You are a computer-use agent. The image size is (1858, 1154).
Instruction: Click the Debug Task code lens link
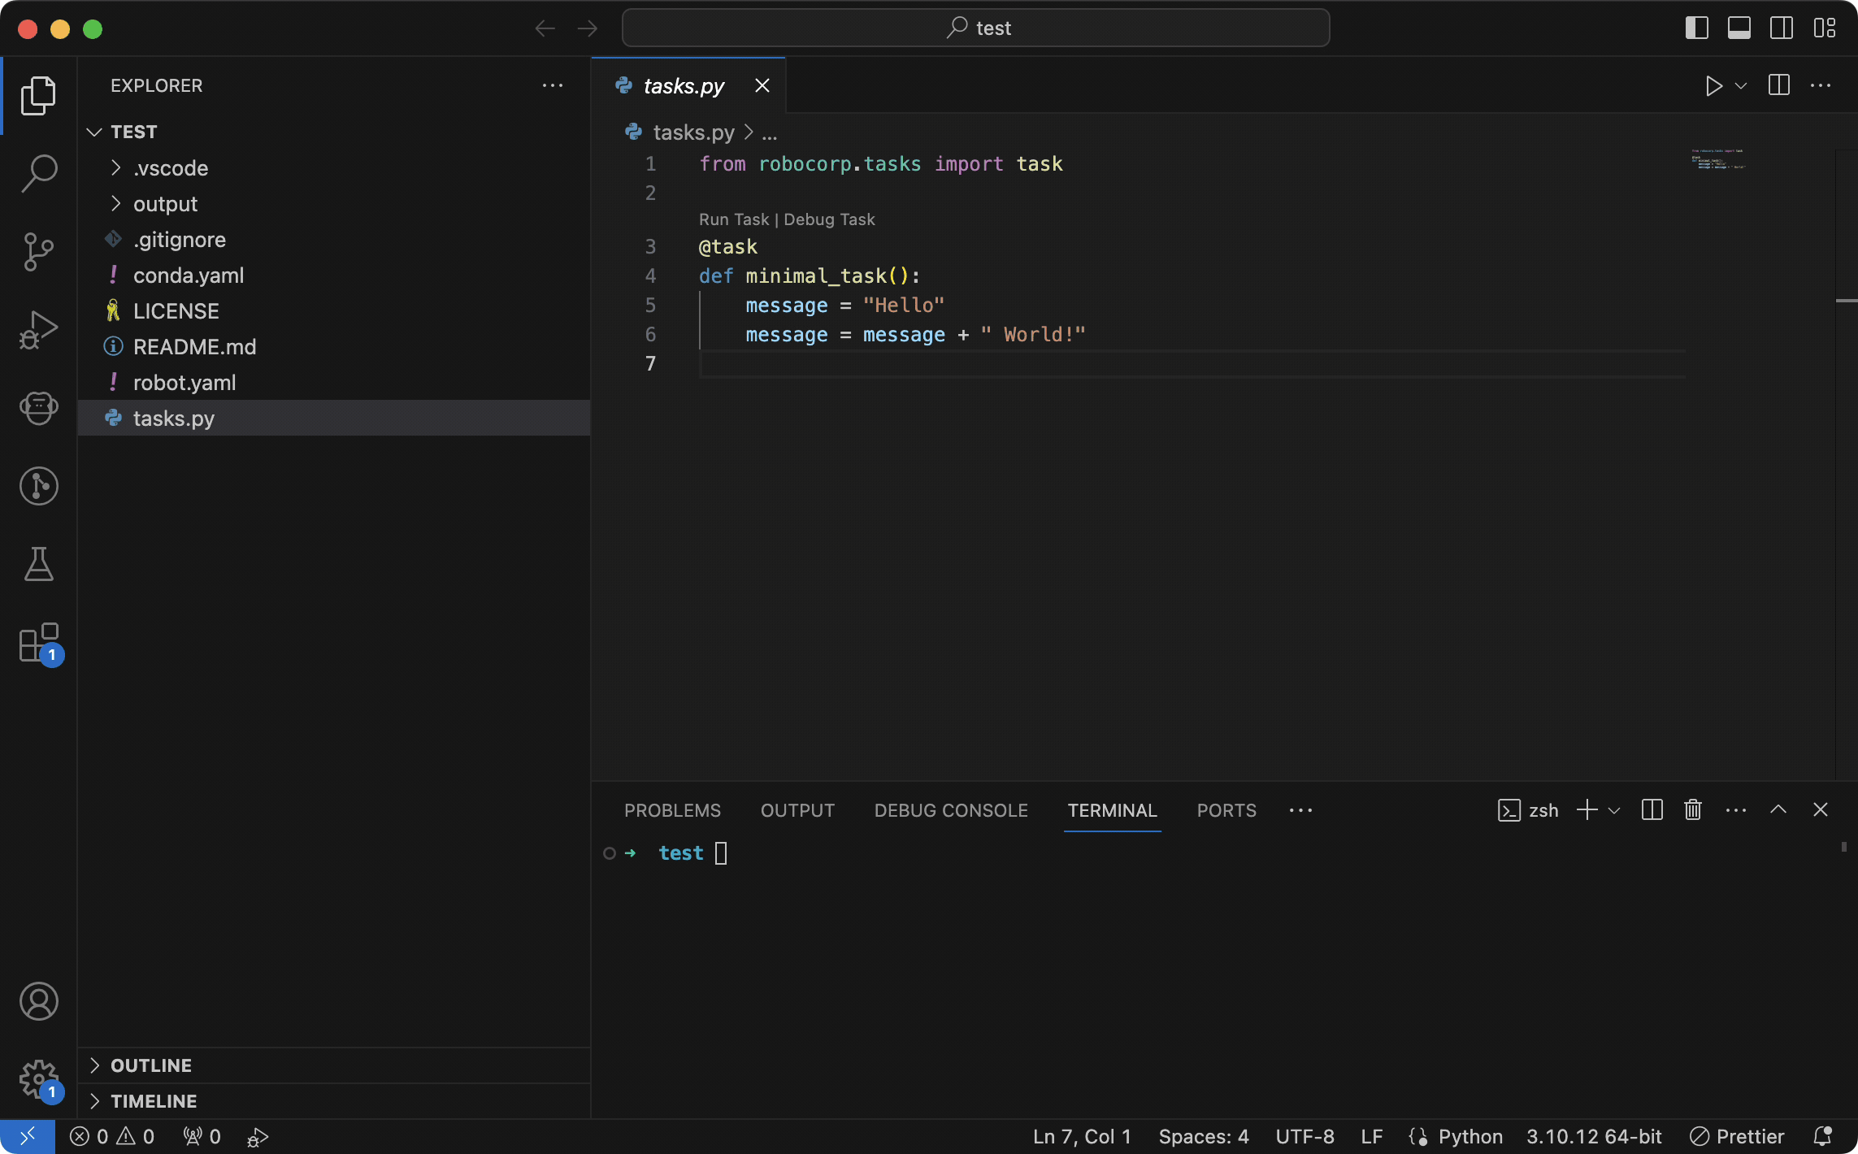point(829,219)
